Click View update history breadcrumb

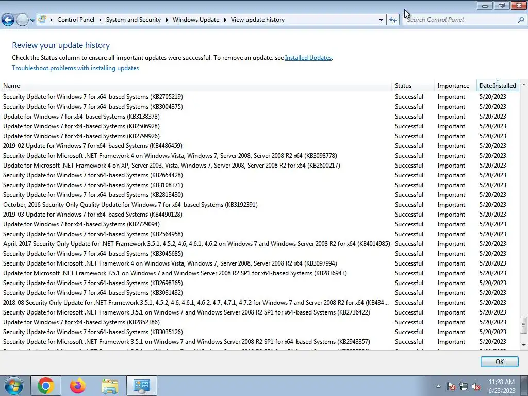258,20
